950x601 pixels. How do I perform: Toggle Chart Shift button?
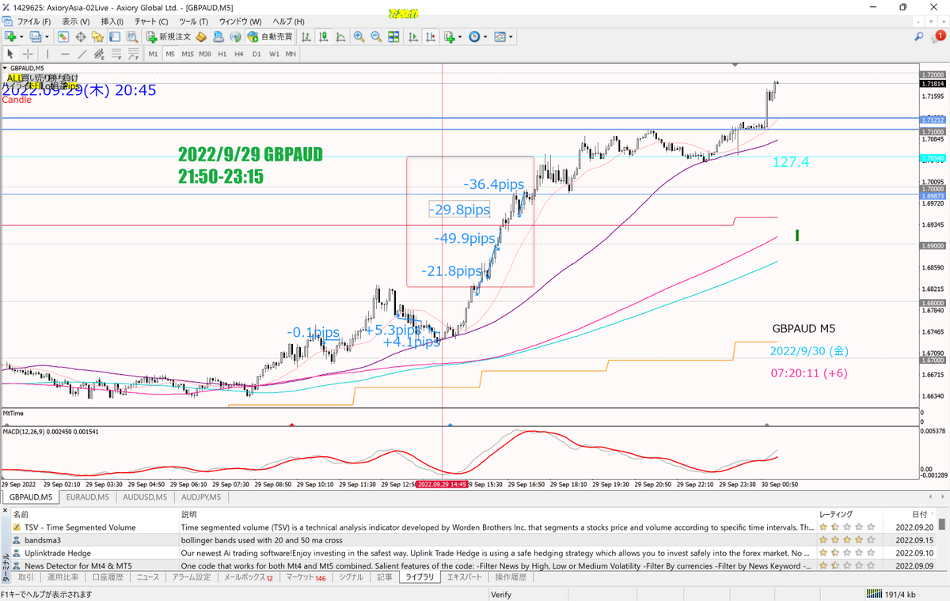click(x=431, y=36)
